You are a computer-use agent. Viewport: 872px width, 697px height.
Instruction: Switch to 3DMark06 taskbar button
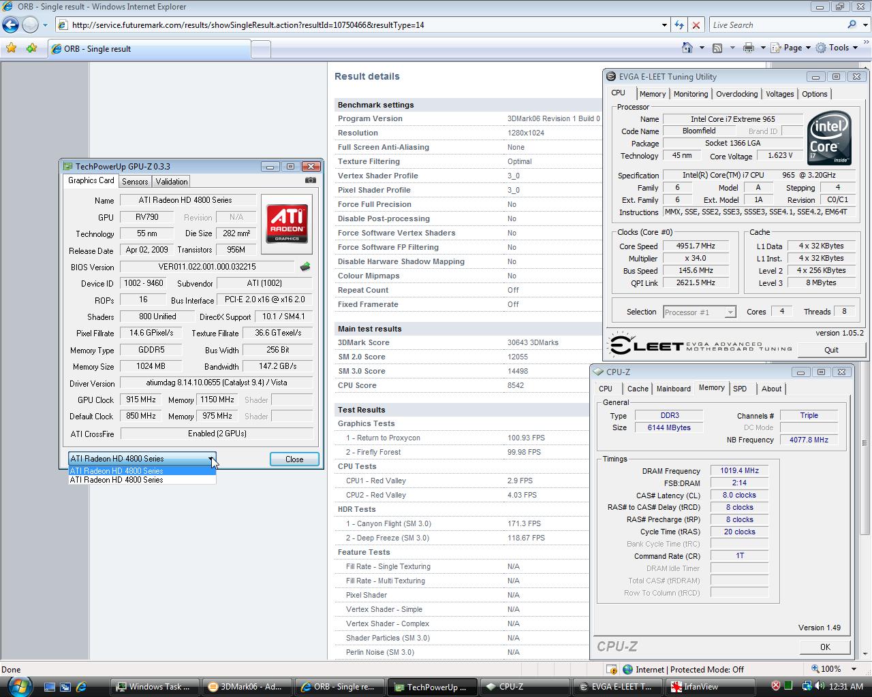[x=248, y=687]
